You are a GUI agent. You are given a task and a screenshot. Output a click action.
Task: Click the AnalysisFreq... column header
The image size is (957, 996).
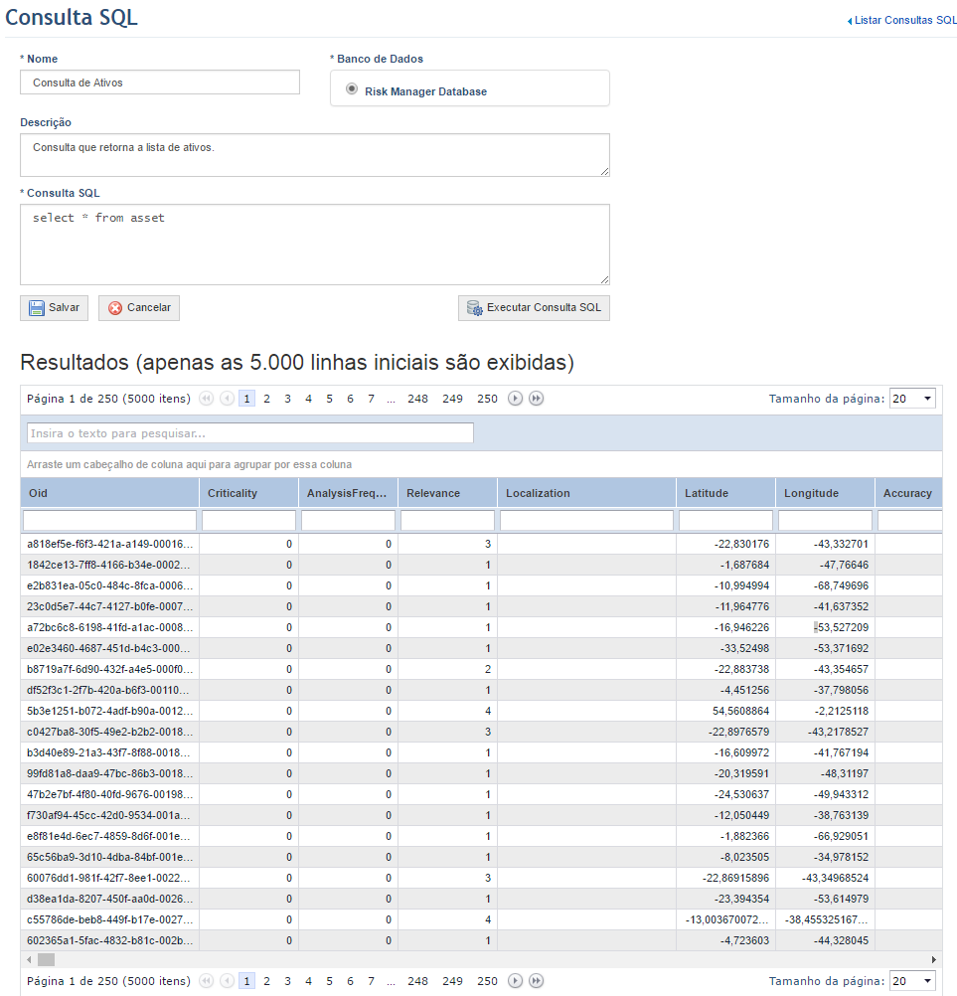[348, 493]
